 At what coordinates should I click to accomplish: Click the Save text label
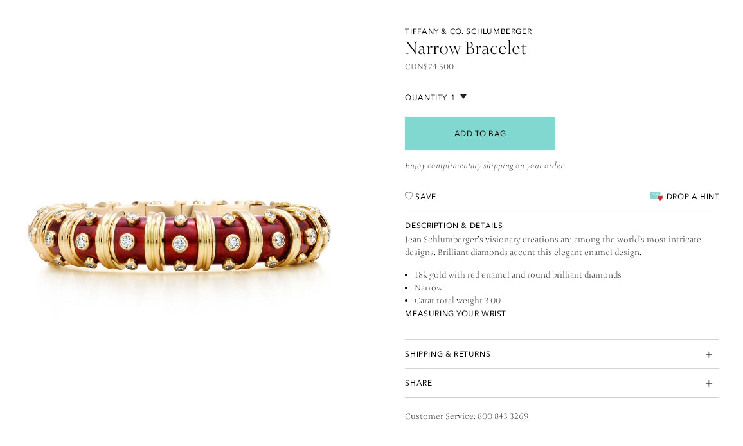[425, 197]
